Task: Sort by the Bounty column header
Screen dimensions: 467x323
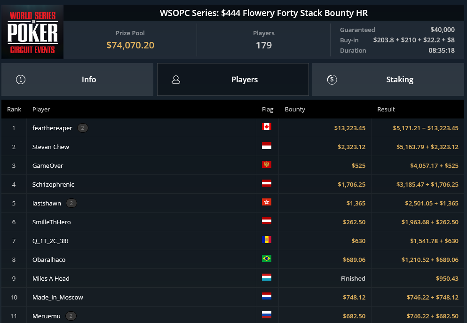Action: coord(295,109)
